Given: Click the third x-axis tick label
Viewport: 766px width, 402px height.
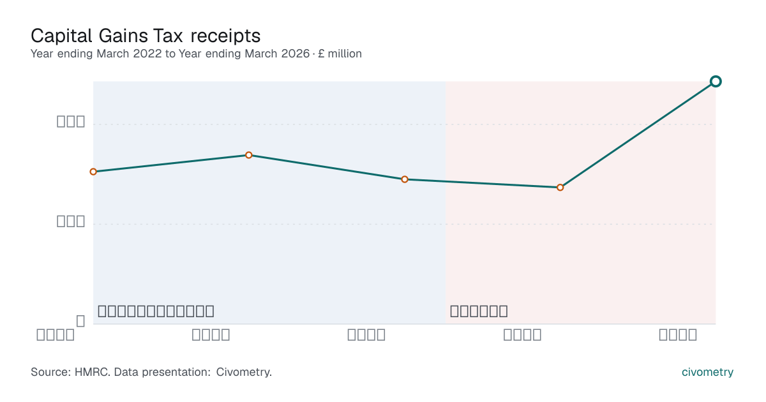Looking at the screenshot, I should tap(366, 334).
